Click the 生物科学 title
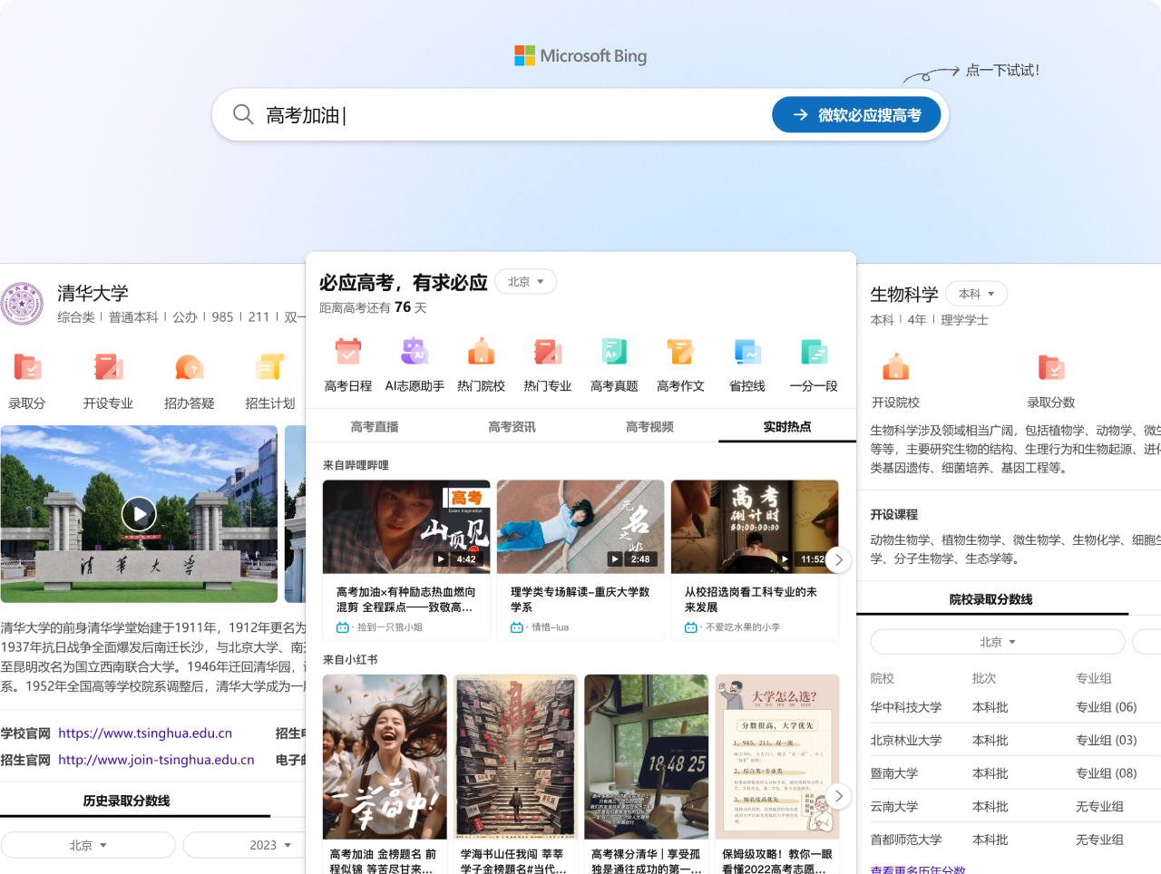The image size is (1161, 874). pos(904,294)
